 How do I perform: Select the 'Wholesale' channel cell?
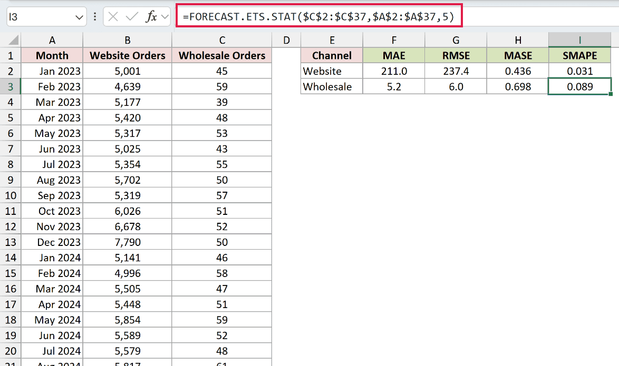332,87
